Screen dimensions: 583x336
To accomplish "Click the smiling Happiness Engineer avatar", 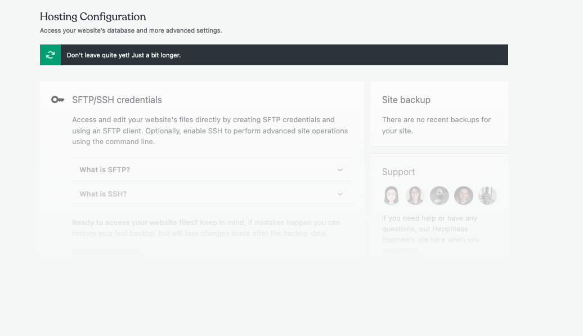I will tap(464, 195).
